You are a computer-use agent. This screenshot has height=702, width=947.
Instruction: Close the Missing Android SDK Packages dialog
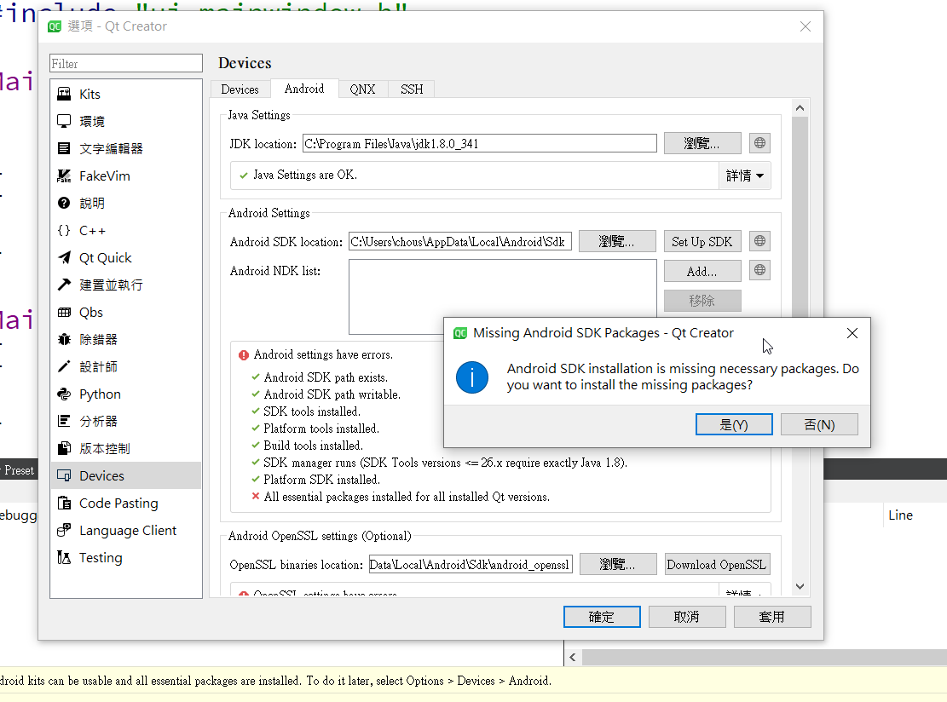(852, 333)
